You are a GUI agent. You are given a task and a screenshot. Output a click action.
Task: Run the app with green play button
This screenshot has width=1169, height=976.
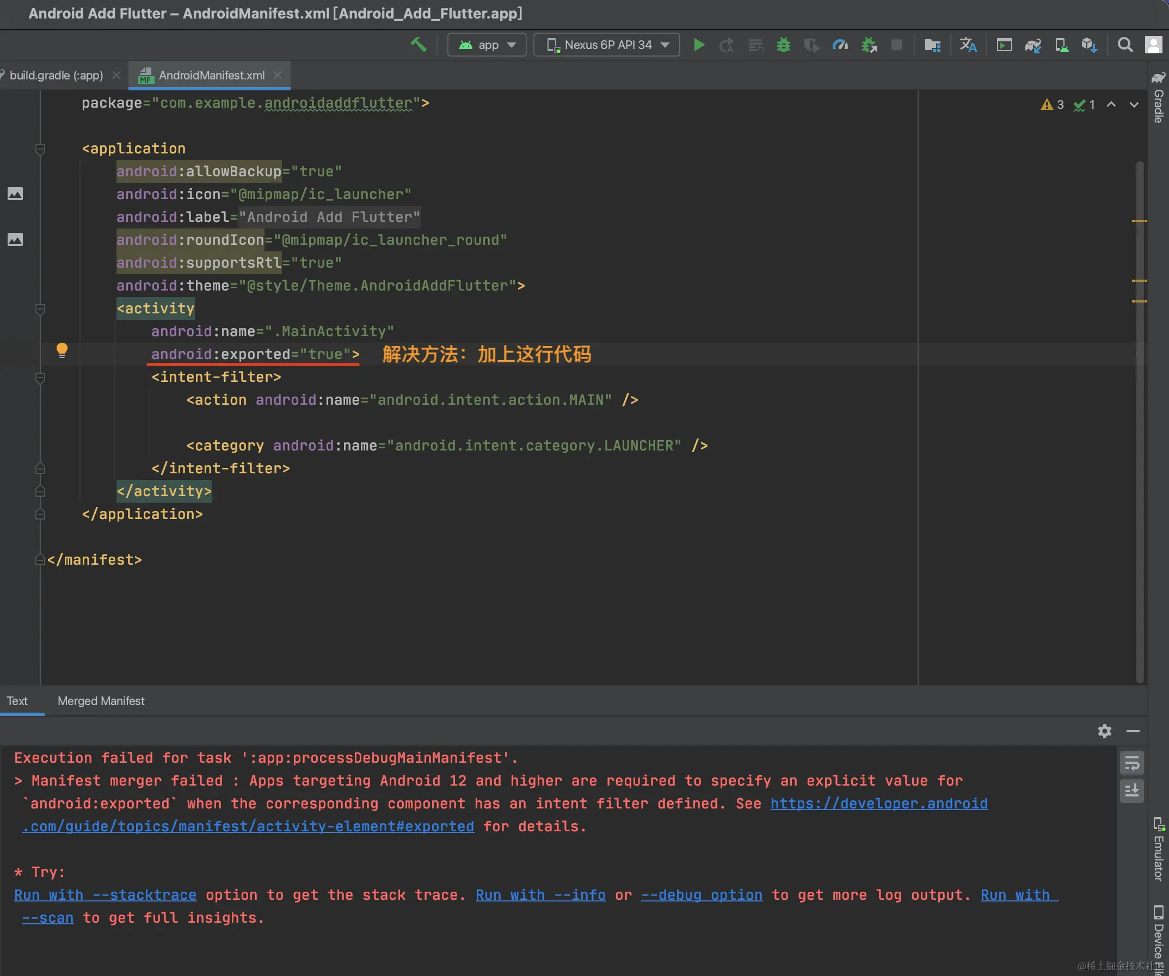click(699, 45)
